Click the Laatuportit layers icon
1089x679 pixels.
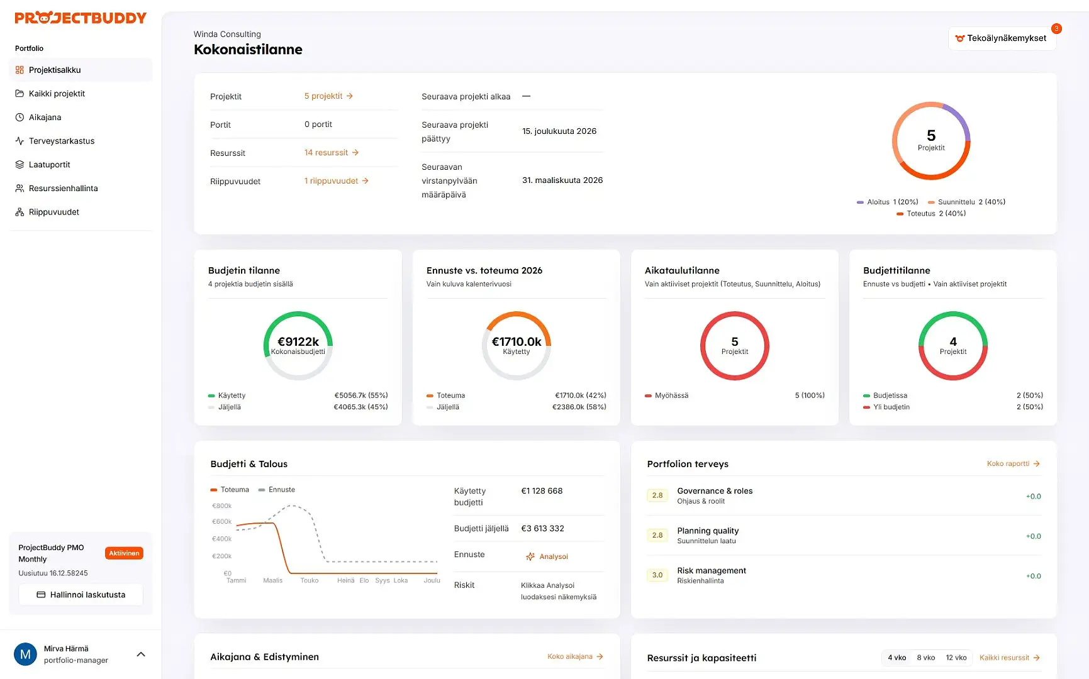(x=20, y=165)
